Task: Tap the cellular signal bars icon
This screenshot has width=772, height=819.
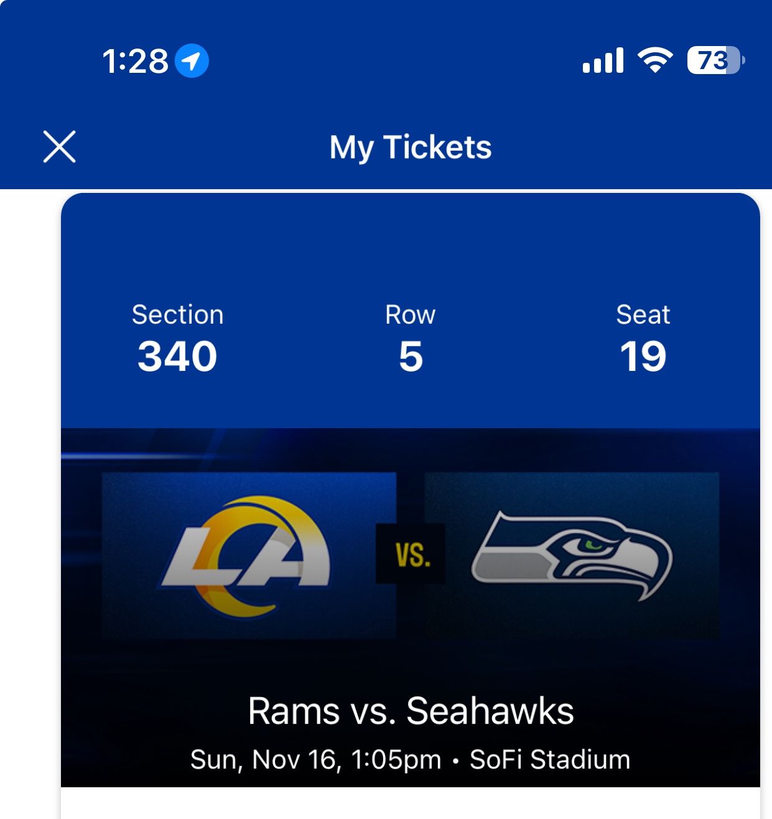Action: click(x=603, y=60)
